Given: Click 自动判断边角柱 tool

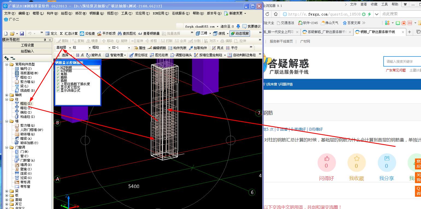Looking at the screenshot, I should tap(242, 55).
